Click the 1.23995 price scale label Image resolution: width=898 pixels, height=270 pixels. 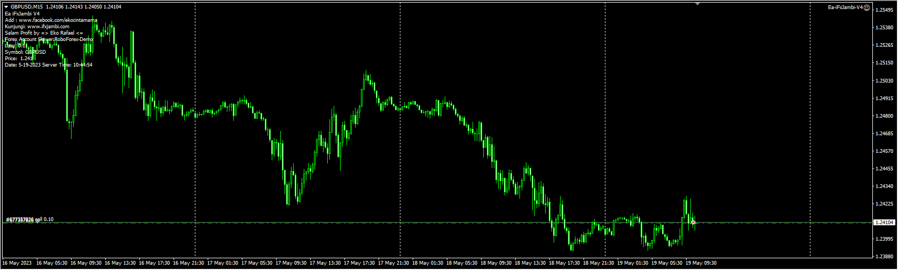pos(886,239)
